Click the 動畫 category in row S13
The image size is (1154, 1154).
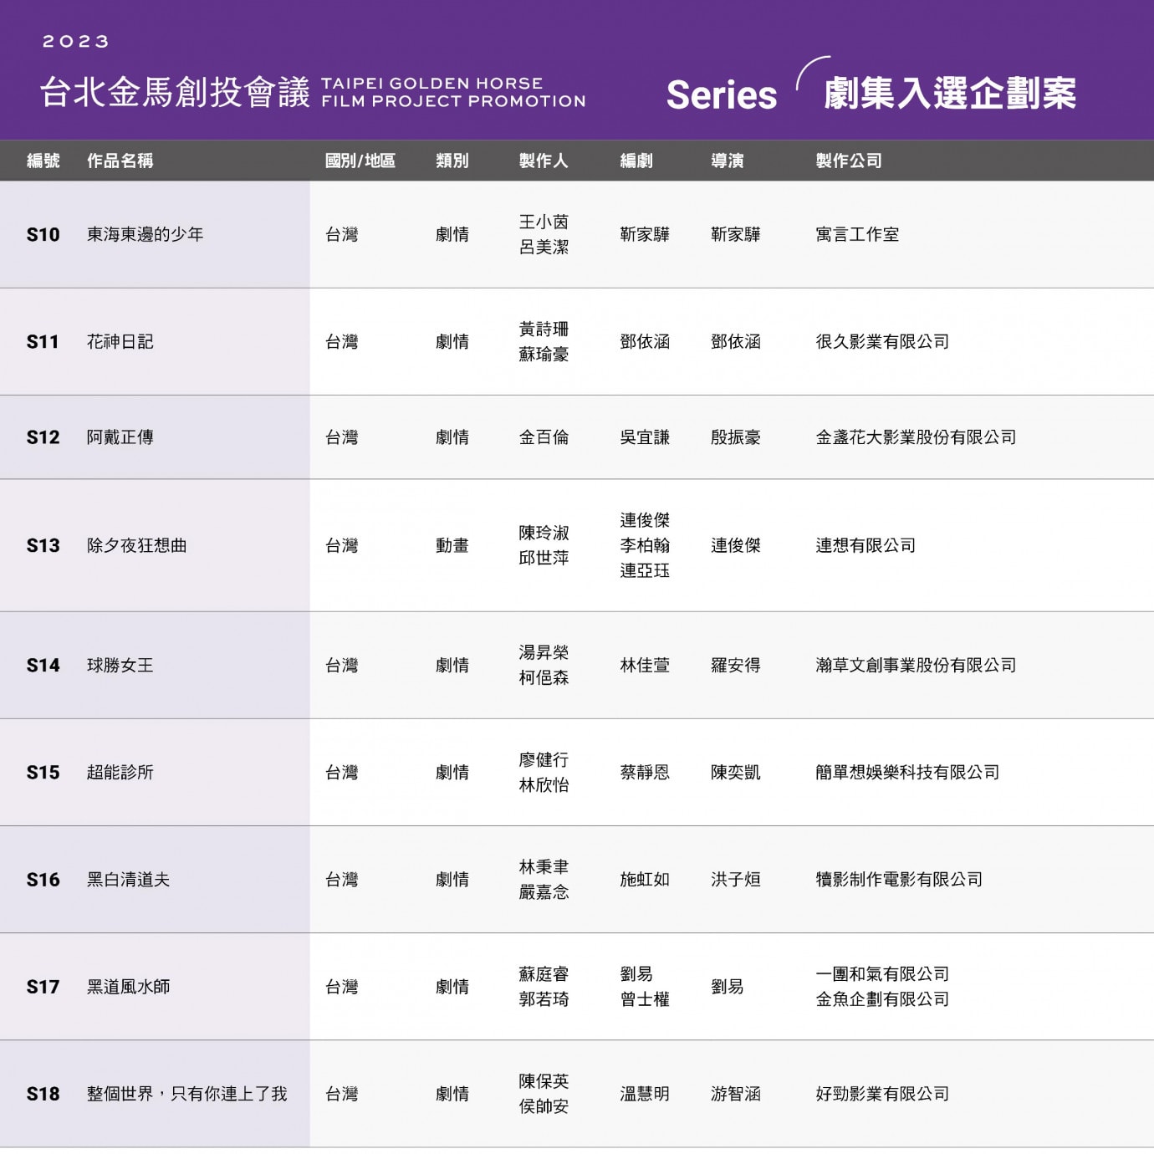point(452,545)
